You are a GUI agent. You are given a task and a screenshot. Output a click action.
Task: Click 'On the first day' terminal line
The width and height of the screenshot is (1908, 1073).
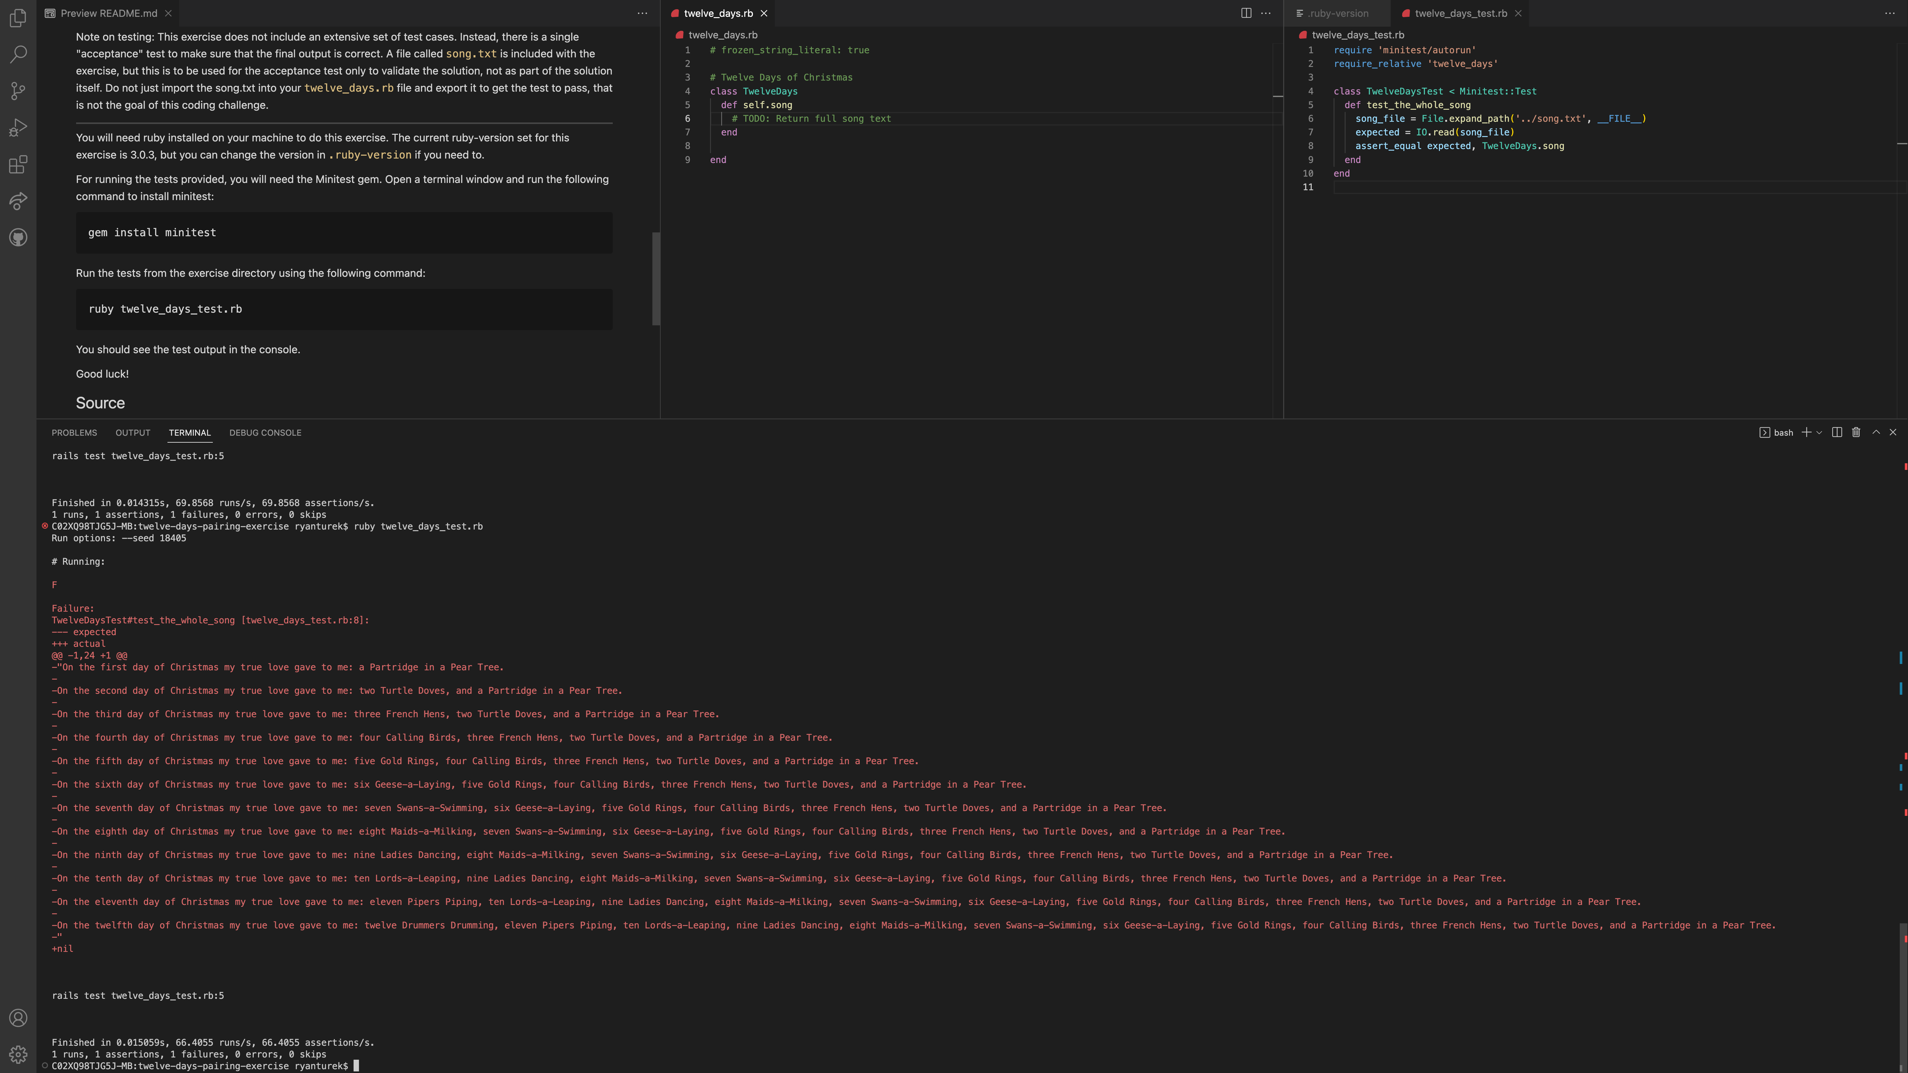point(278,667)
